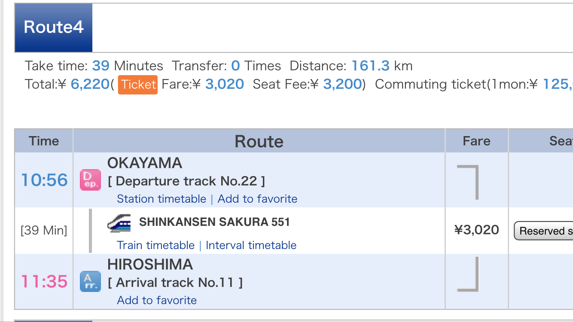573x322 pixels.
Task: Click the Route column header
Action: click(x=259, y=141)
